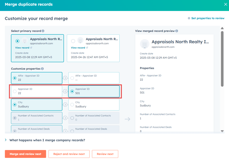
Task: Choose the right-side City Sudbury radio option
Action: 72,105
